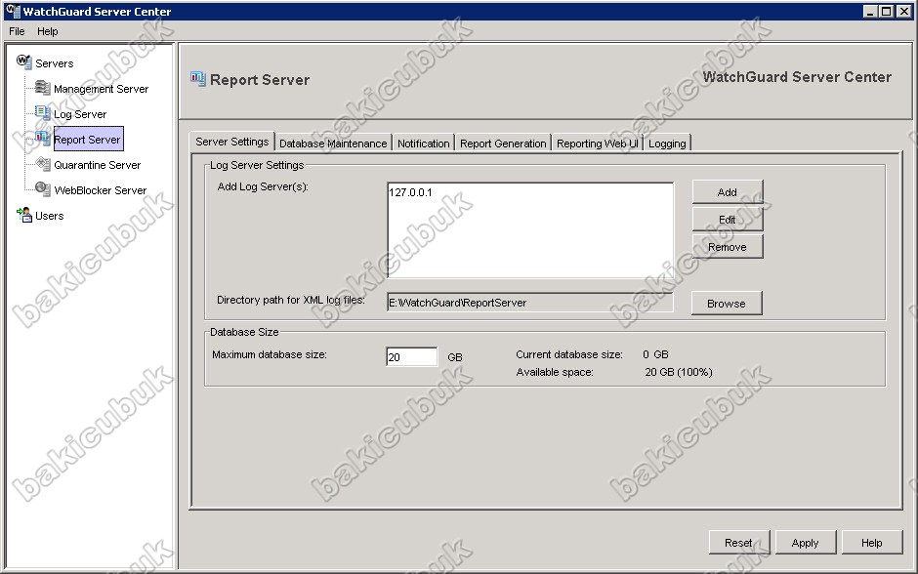Select Users node in the tree
The image size is (918, 574).
coord(49,216)
